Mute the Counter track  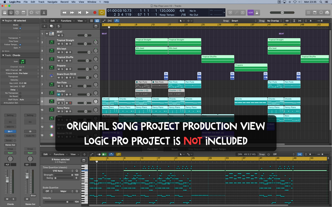click(x=58, y=95)
